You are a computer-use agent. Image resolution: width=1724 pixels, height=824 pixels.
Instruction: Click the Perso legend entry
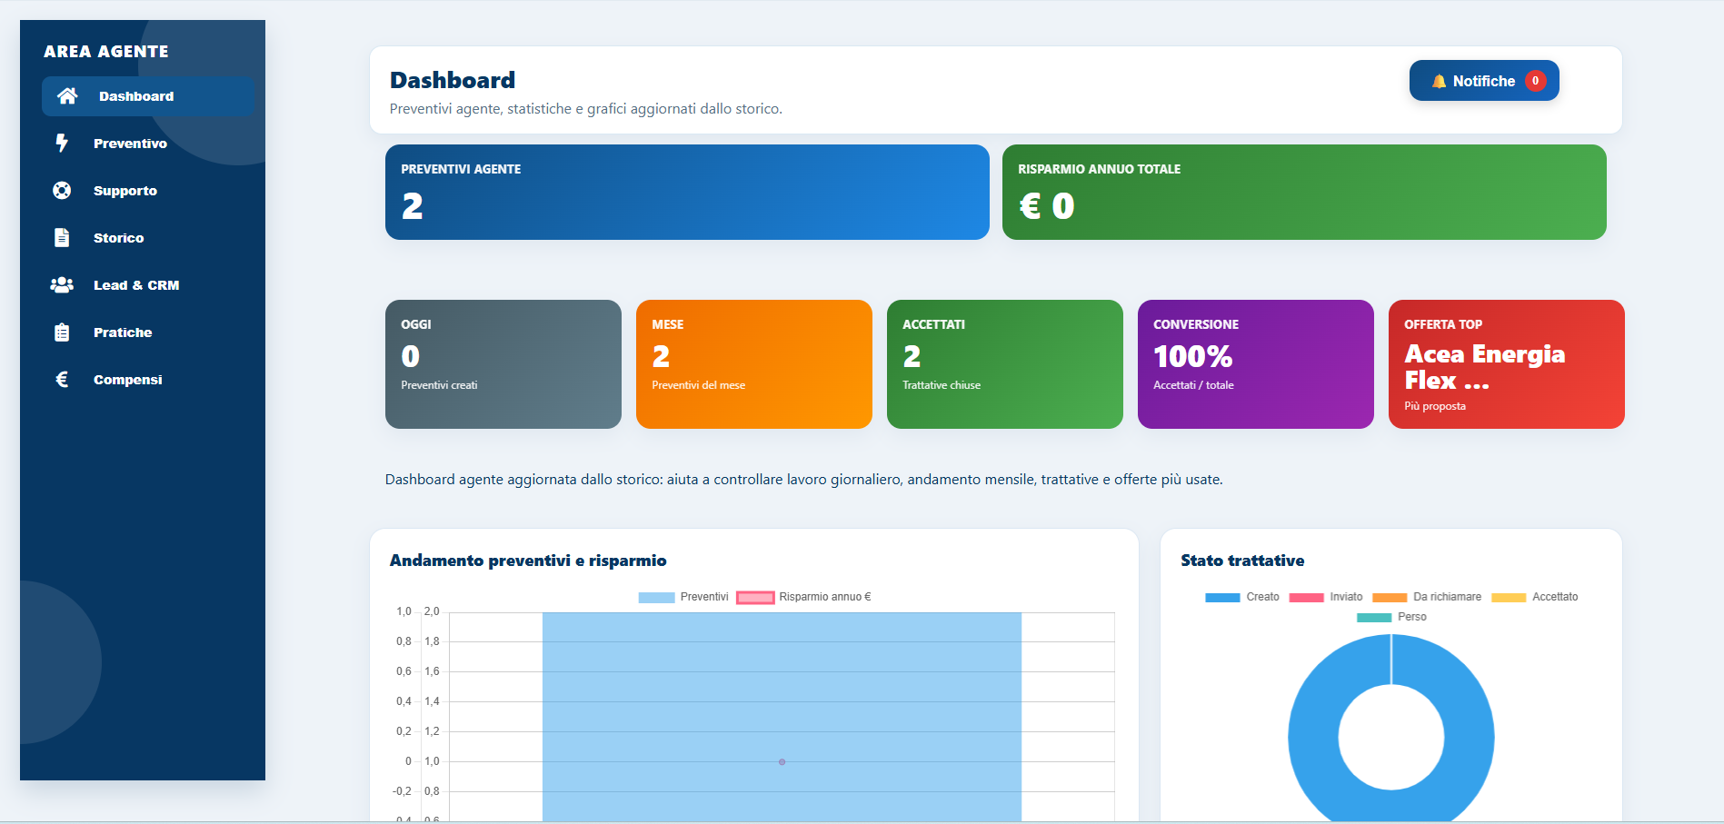tap(1391, 617)
